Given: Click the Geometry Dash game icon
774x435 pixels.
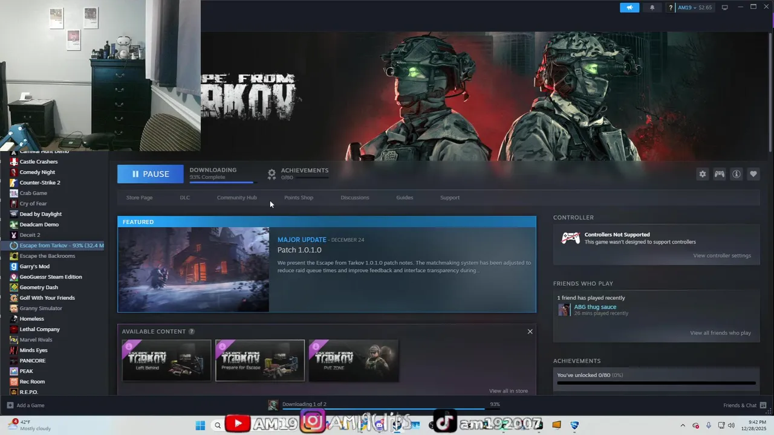Looking at the screenshot, I should pos(14,288).
